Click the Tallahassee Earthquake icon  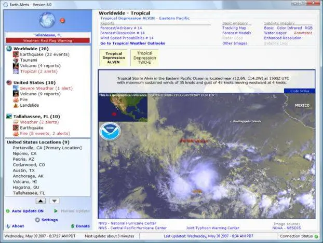point(16,127)
